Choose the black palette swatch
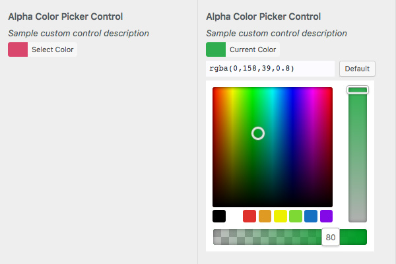This screenshot has width=396, height=264. coord(219,216)
